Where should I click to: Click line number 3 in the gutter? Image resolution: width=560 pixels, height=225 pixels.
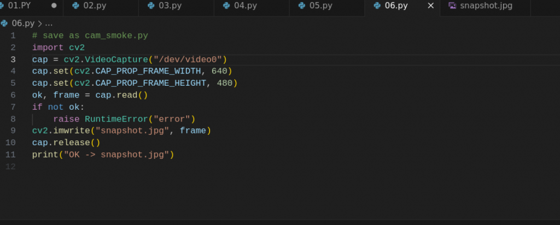click(x=13, y=60)
